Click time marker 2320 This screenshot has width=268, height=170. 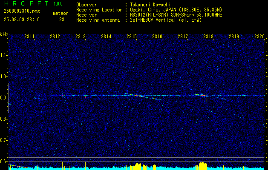[259, 36]
